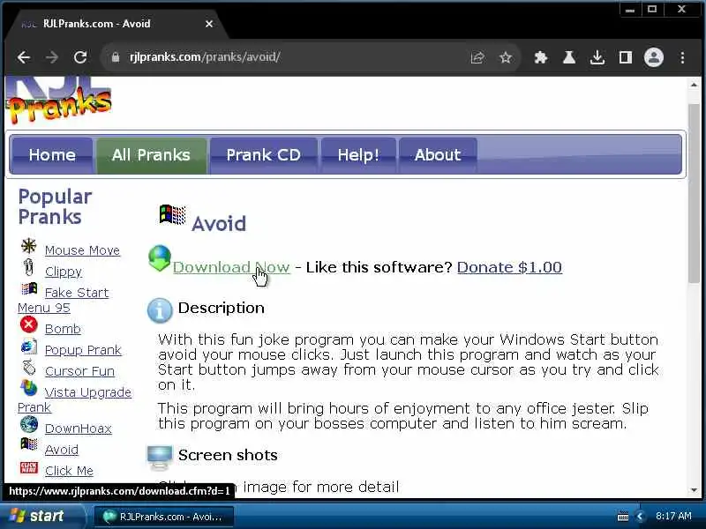The height and width of the screenshot is (529, 706).
Task: Click the padlock site info icon
Action: tap(116, 57)
